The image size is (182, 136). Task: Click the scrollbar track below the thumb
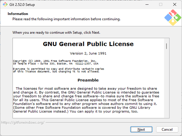point(166,88)
